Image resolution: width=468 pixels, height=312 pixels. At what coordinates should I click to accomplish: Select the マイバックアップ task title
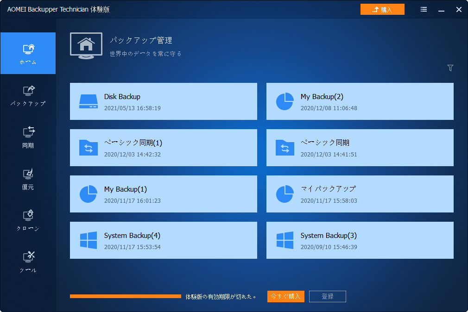pyautogui.click(x=328, y=189)
